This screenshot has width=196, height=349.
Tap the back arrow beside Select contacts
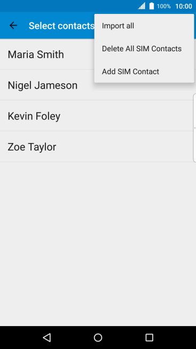click(13, 26)
